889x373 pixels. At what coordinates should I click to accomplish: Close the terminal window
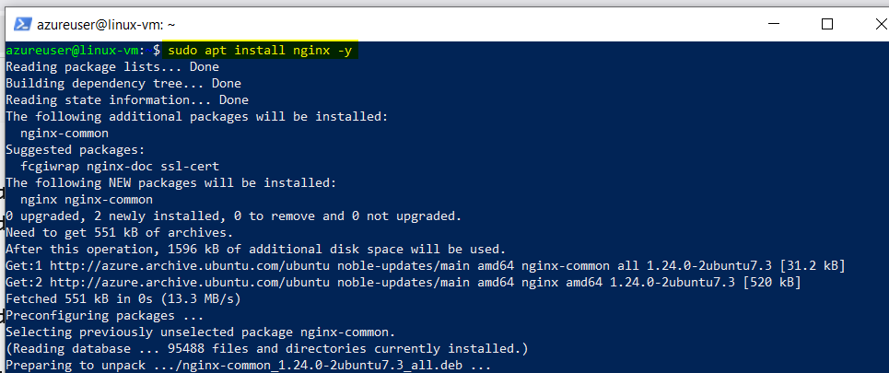[x=879, y=24]
